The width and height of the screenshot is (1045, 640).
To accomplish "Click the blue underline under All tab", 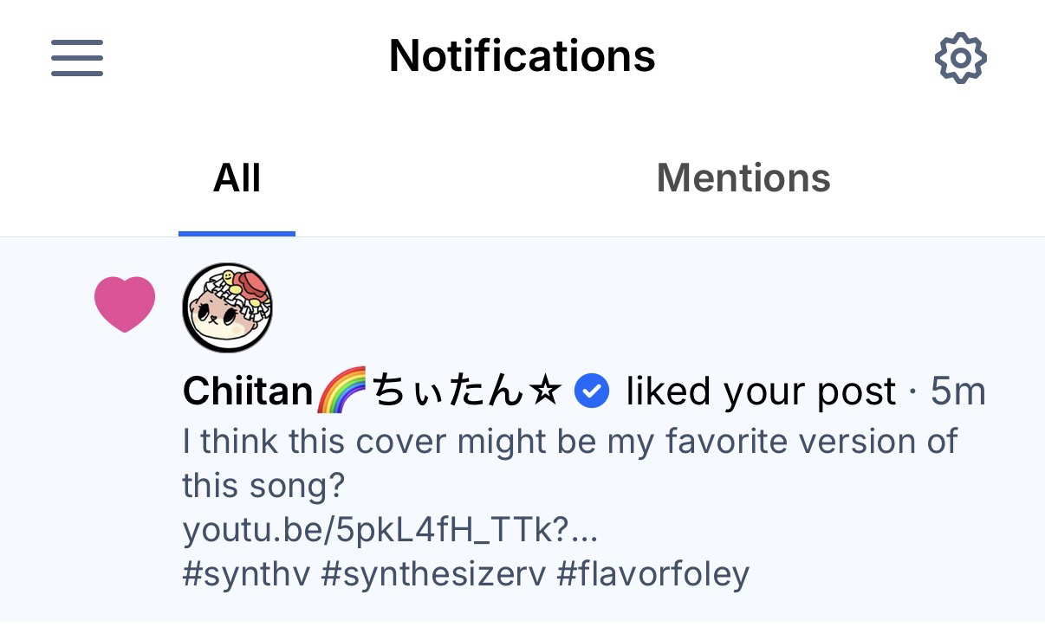I will point(237,233).
